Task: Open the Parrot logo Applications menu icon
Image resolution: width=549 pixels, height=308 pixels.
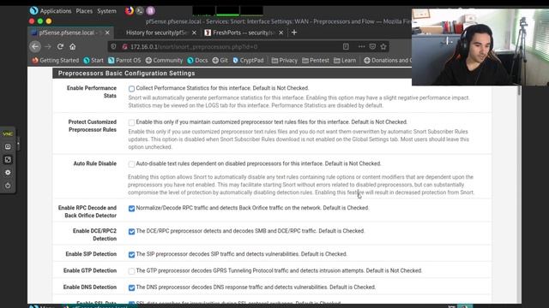Action: pyautogui.click(x=34, y=11)
